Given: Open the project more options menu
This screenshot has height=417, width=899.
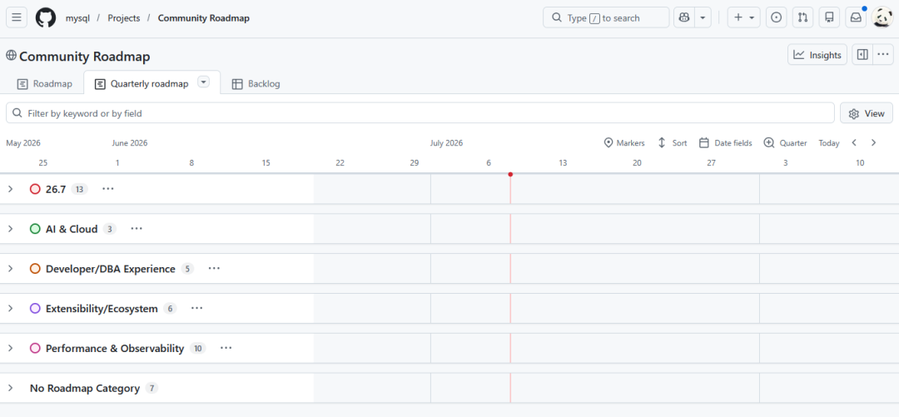Looking at the screenshot, I should [x=883, y=54].
